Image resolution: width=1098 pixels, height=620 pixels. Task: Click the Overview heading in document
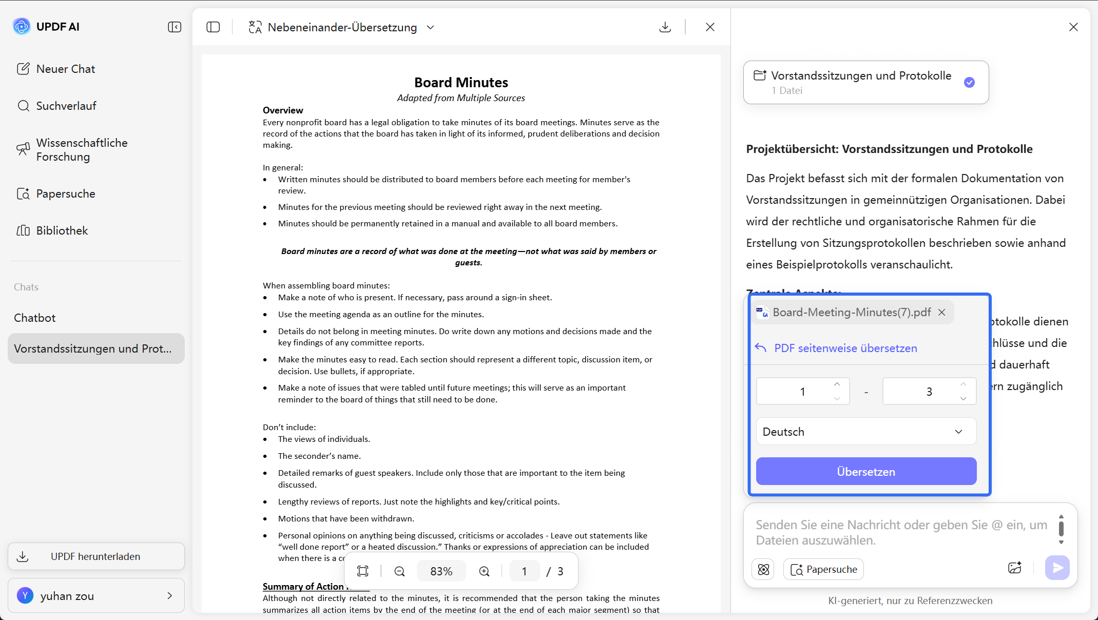click(x=283, y=110)
